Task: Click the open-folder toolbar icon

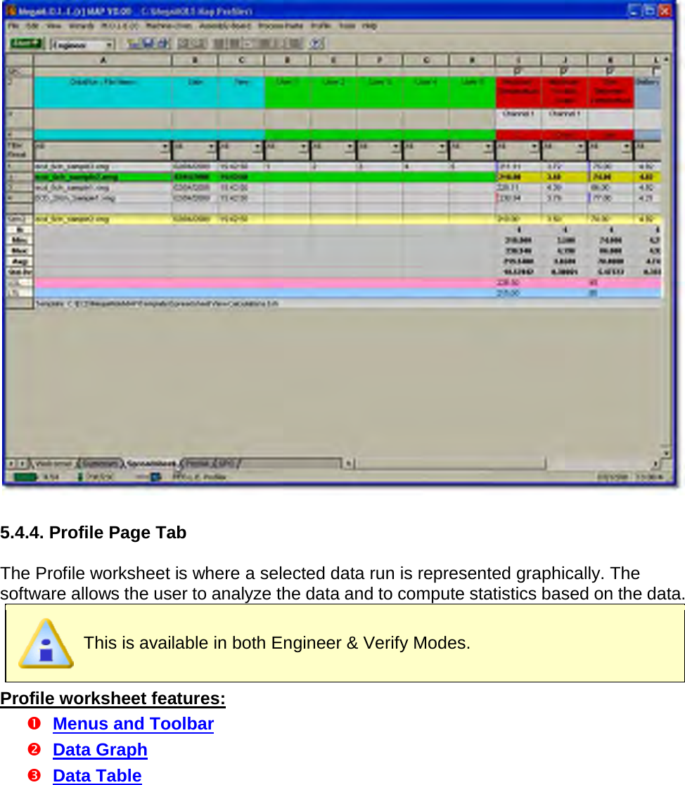Action: tap(134, 44)
